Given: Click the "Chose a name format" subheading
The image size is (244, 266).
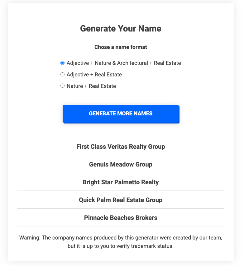Looking at the screenshot, I should (121, 47).
